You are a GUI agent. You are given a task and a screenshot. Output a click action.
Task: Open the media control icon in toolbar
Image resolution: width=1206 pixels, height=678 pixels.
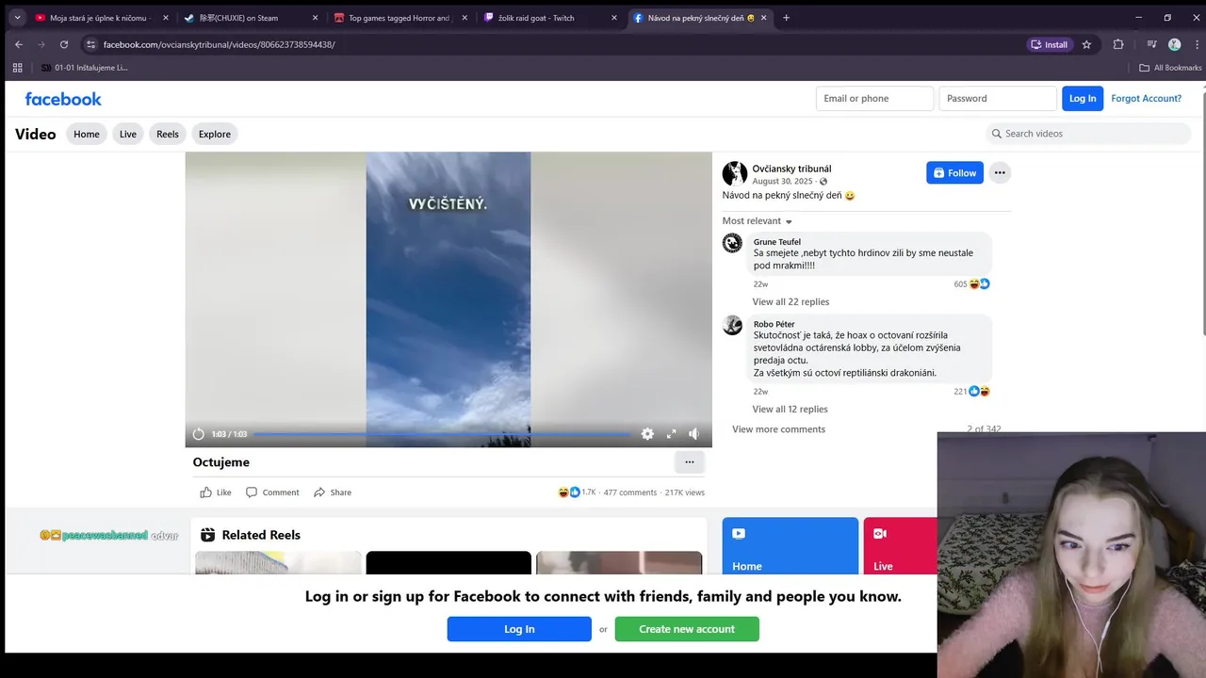[1151, 44]
